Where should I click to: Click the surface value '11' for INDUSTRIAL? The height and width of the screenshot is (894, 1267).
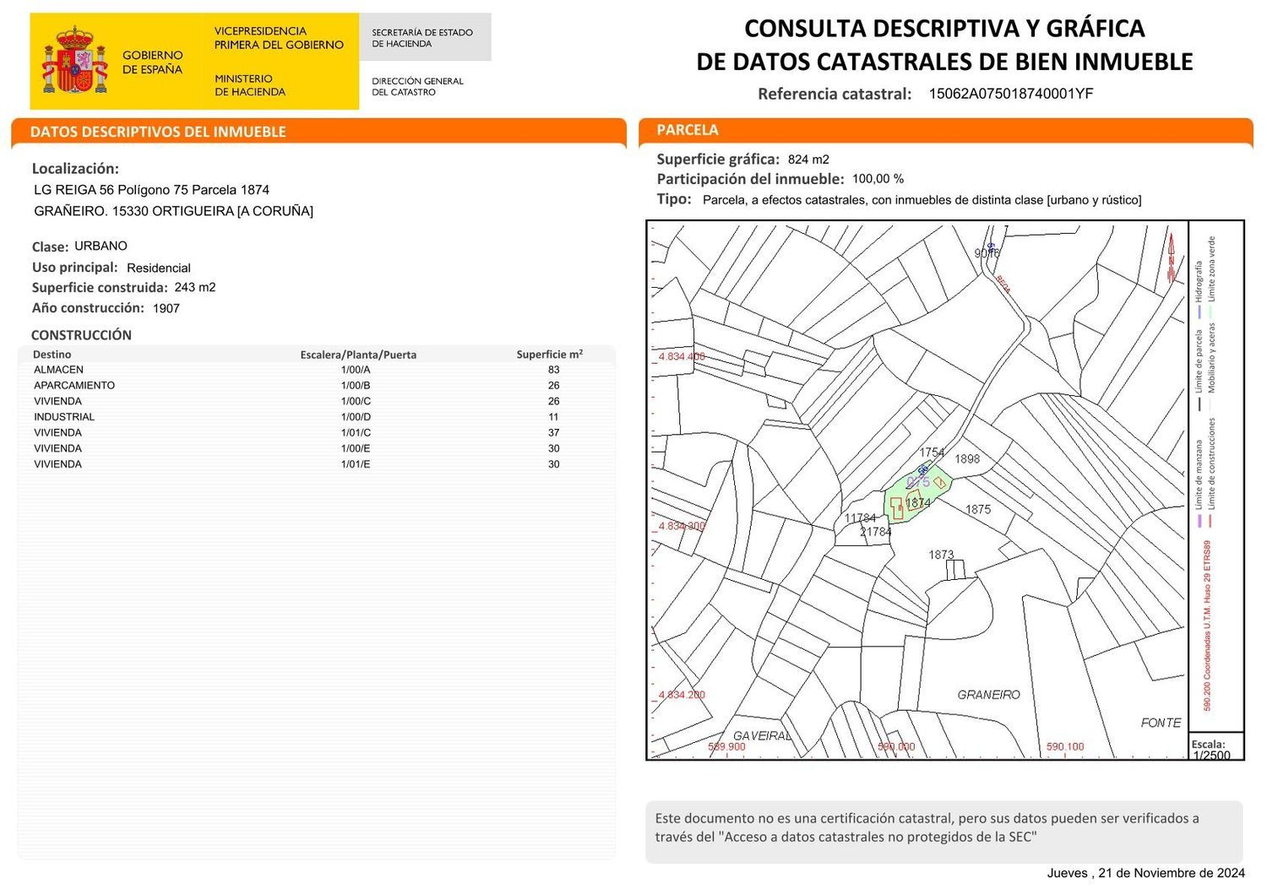click(553, 417)
